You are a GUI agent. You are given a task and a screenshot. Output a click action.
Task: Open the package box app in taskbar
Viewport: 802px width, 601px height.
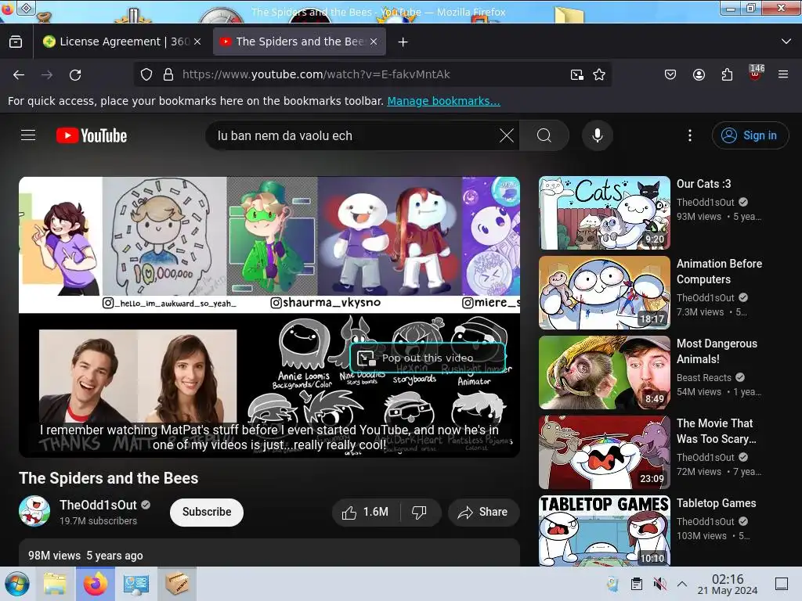[x=177, y=584]
